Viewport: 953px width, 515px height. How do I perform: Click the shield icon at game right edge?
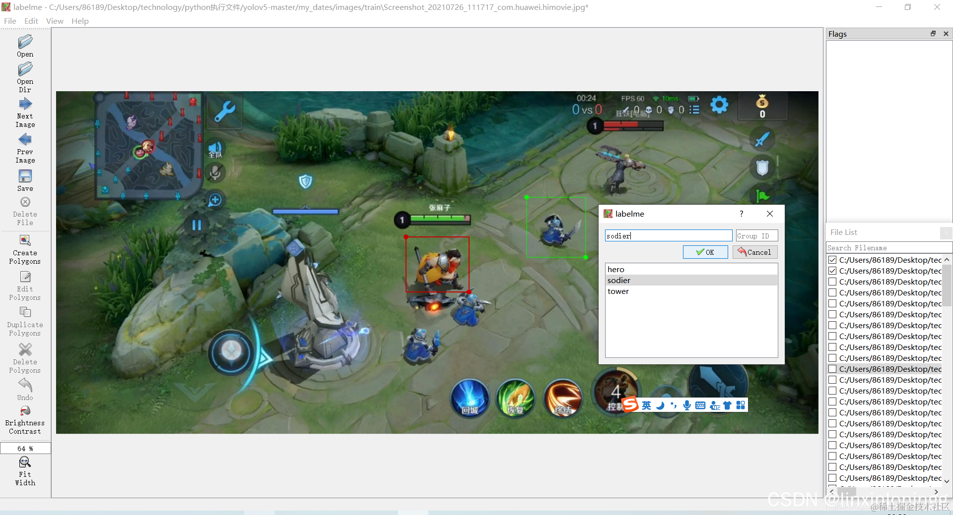point(762,168)
